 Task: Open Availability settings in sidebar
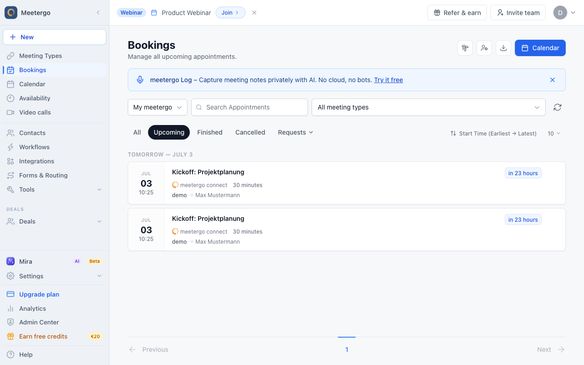(x=55, y=98)
